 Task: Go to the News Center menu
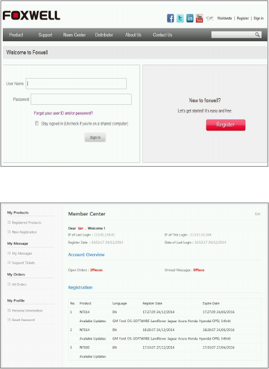click(x=74, y=35)
